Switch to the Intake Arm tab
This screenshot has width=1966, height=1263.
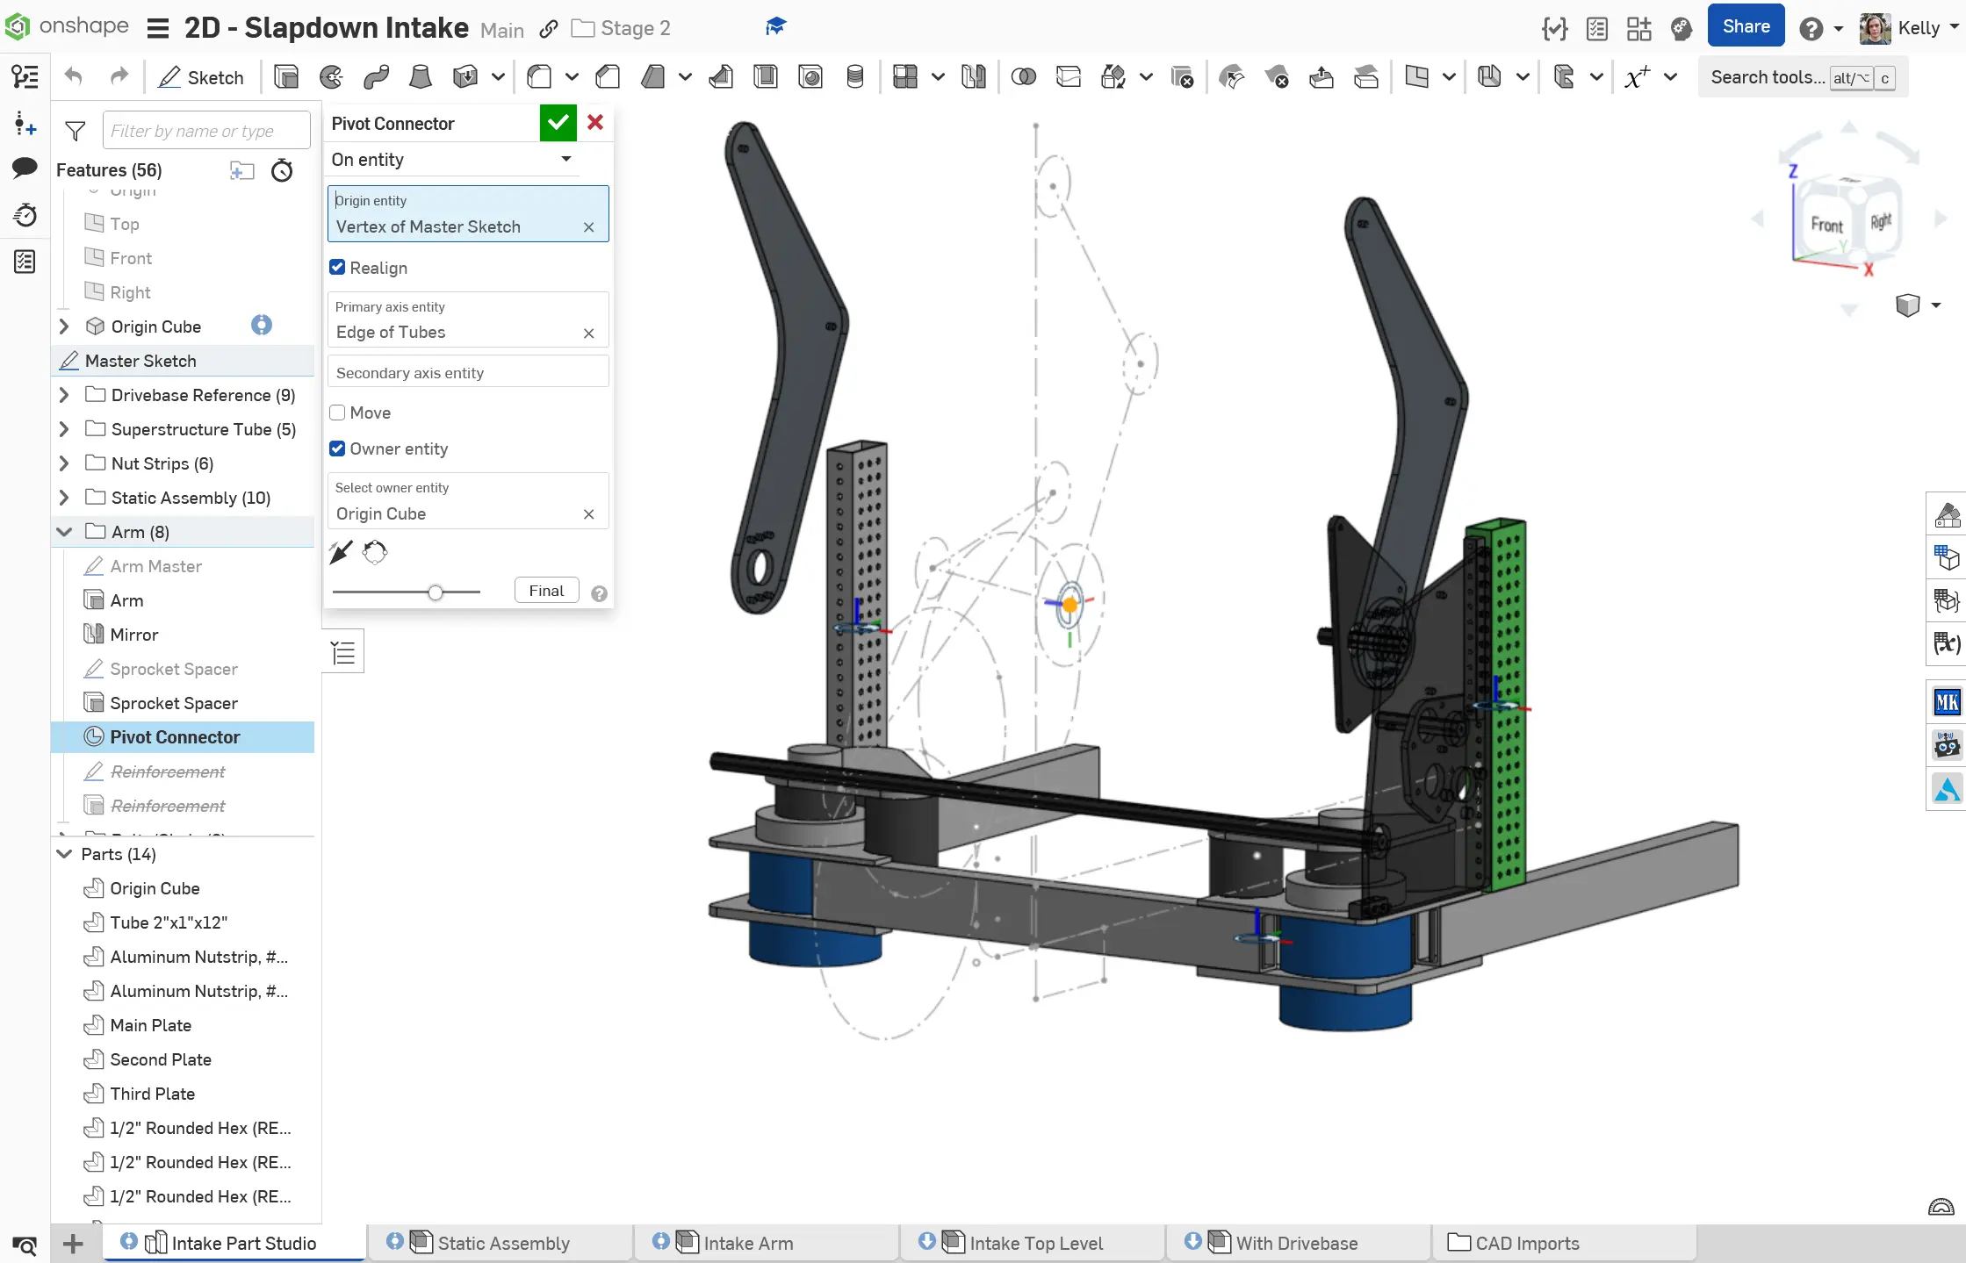tap(747, 1243)
